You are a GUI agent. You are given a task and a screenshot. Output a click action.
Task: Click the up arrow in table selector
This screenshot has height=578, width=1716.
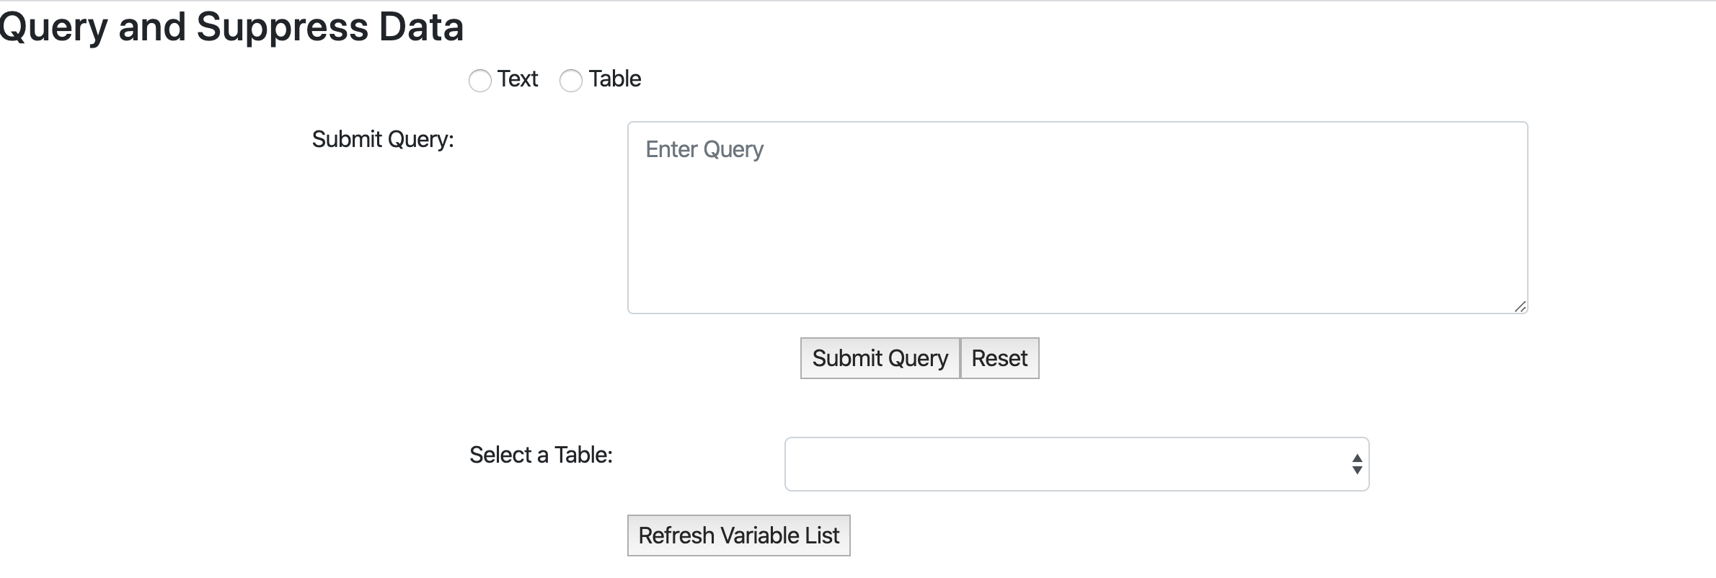1357,458
